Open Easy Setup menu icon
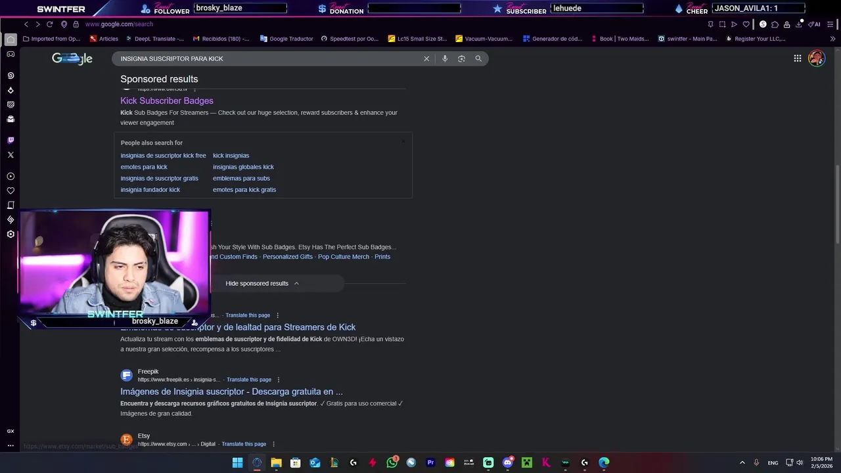Screen dimensions: 841x473 tap(830, 24)
